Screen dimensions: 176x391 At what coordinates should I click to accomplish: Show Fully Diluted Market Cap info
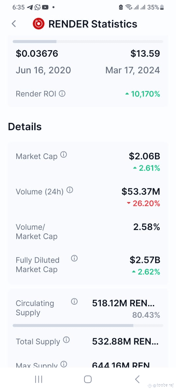coord(74,259)
